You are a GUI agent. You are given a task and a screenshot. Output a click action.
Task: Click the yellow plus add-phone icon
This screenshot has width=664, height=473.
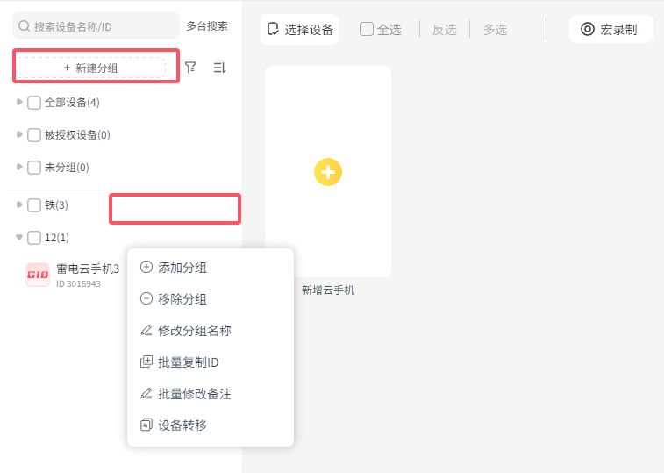pos(328,172)
